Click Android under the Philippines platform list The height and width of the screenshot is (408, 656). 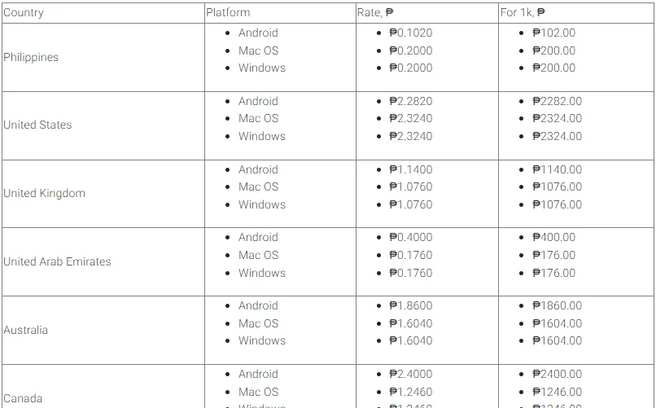coord(258,33)
